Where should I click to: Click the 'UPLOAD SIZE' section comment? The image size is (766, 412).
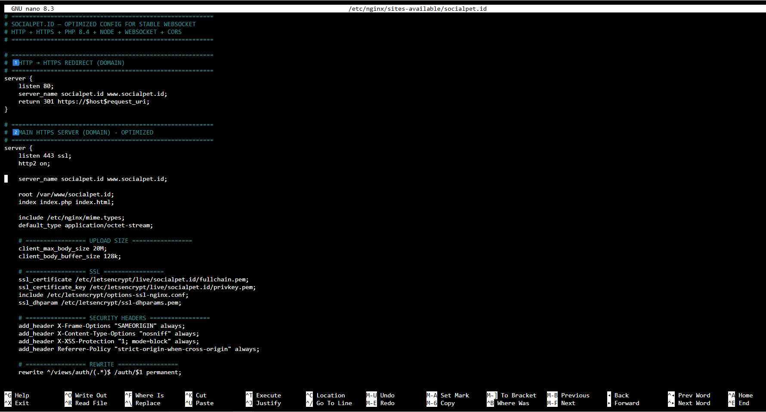click(105, 241)
